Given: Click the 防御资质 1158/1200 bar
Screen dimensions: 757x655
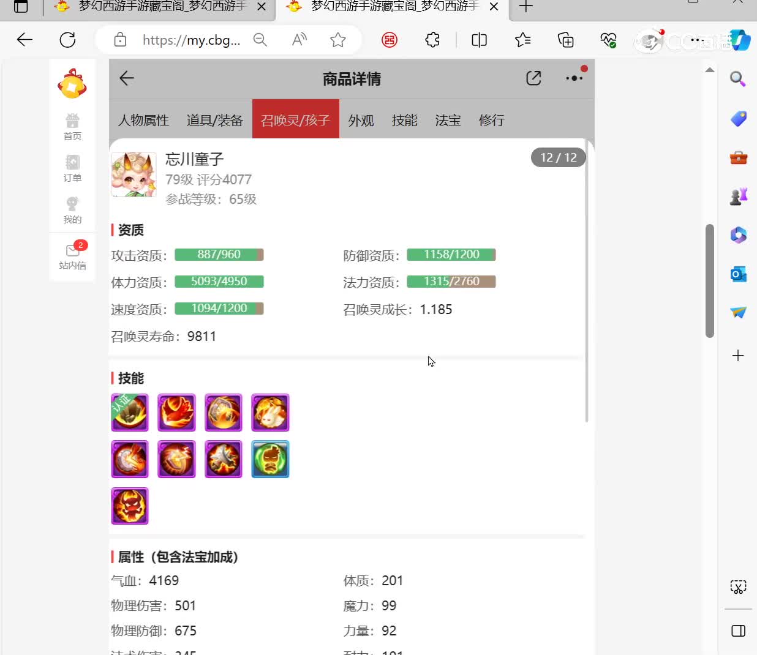Looking at the screenshot, I should tap(451, 255).
